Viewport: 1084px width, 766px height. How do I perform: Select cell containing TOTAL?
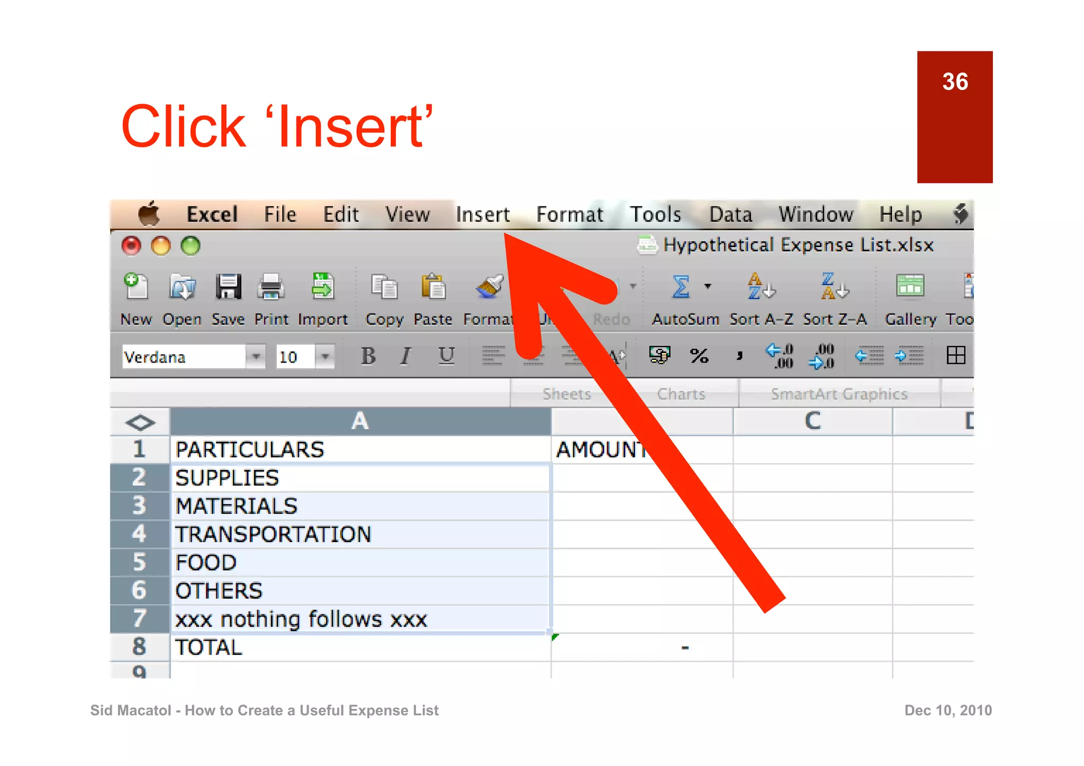tap(360, 647)
